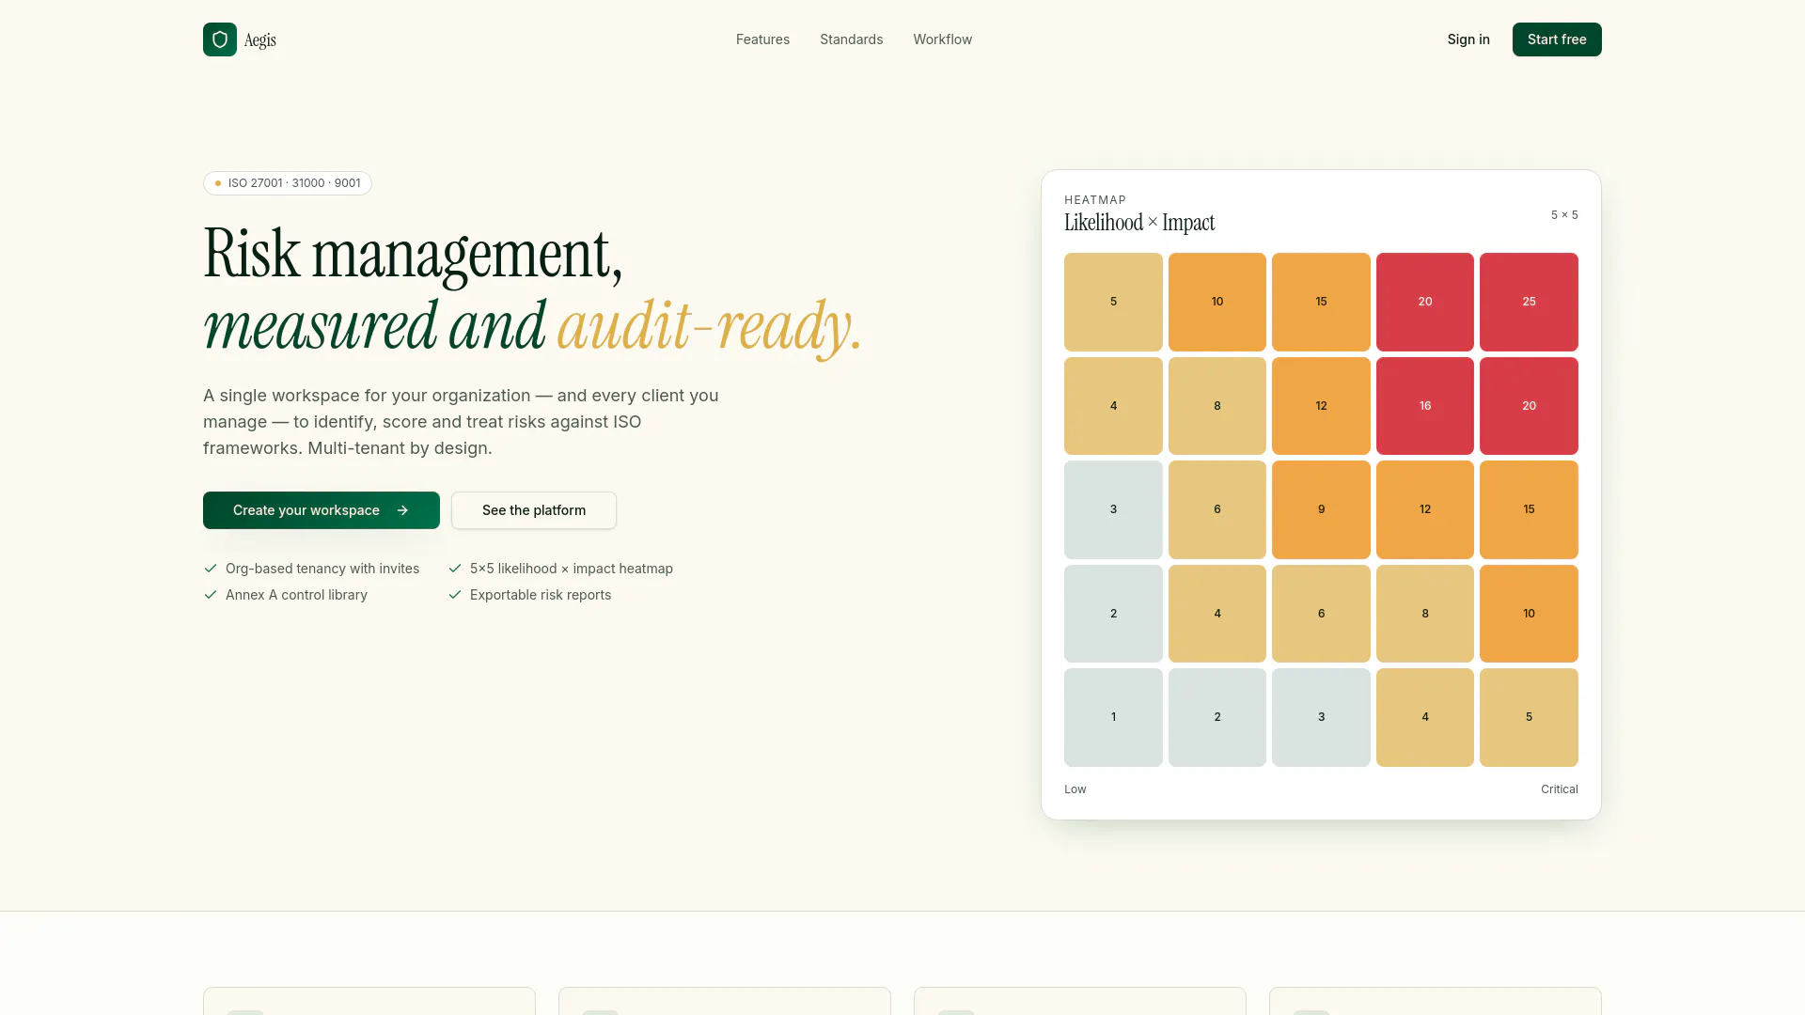
Task: Select orange cell 12 between 9 and 15
Action: pos(1425,509)
